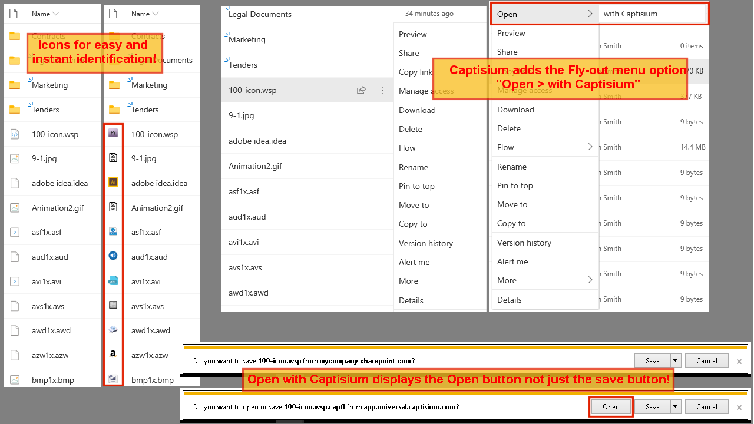754x424 pixels.
Task: Click the generic play-video icon beside asf1x.asf
Action: 15,232
